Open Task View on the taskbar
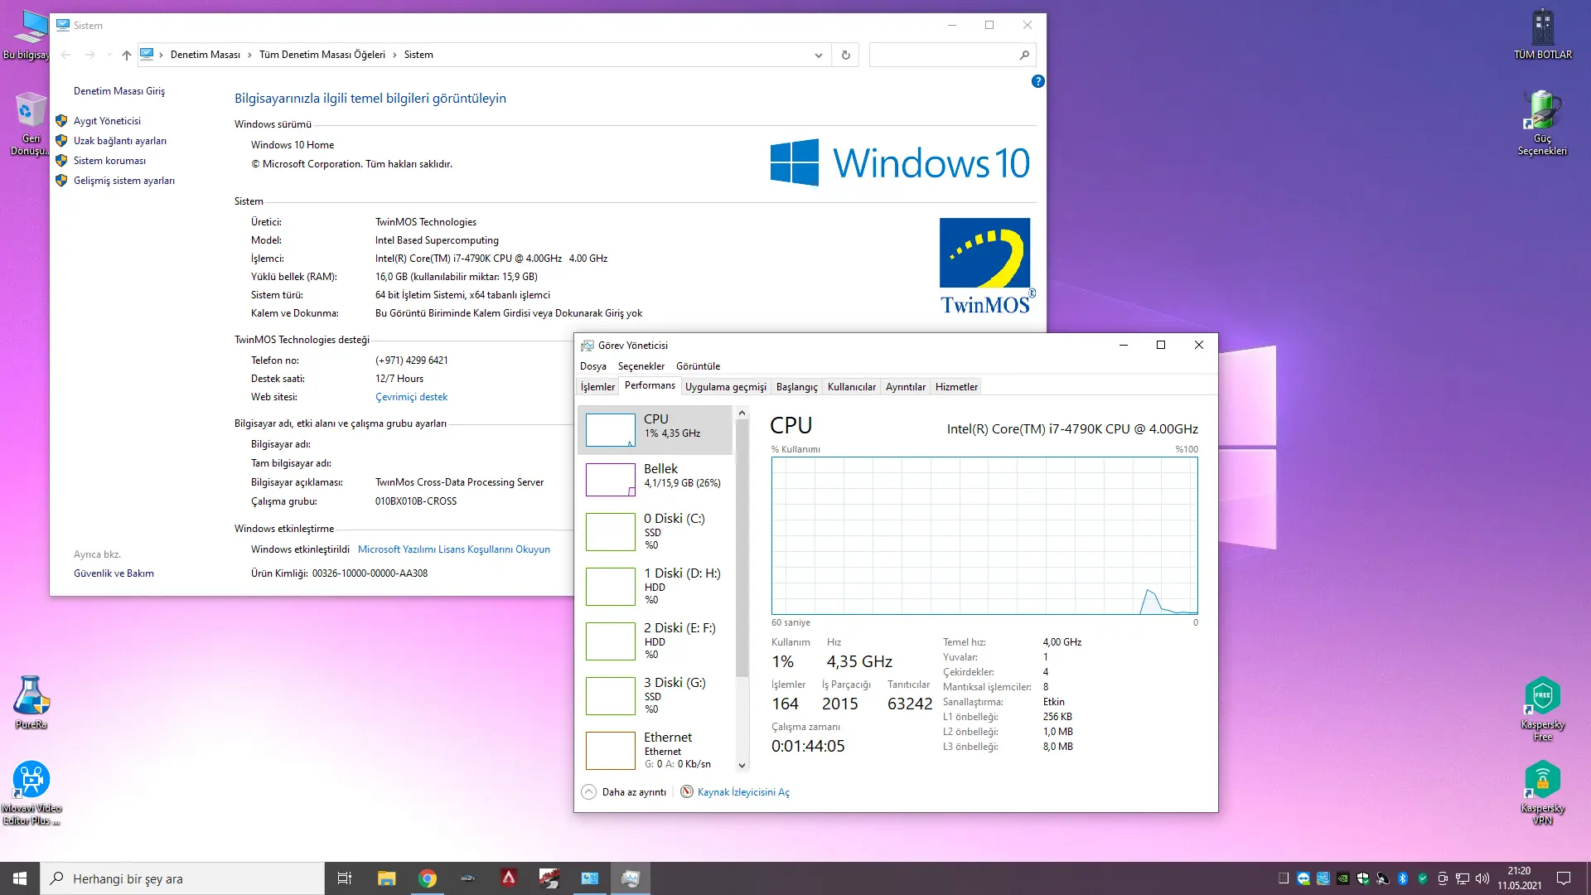The height and width of the screenshot is (895, 1591). click(x=345, y=878)
